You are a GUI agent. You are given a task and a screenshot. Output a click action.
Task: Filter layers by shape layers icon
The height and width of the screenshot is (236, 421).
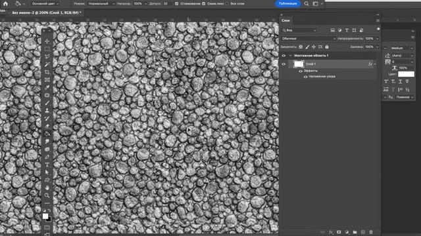pyautogui.click(x=354, y=30)
